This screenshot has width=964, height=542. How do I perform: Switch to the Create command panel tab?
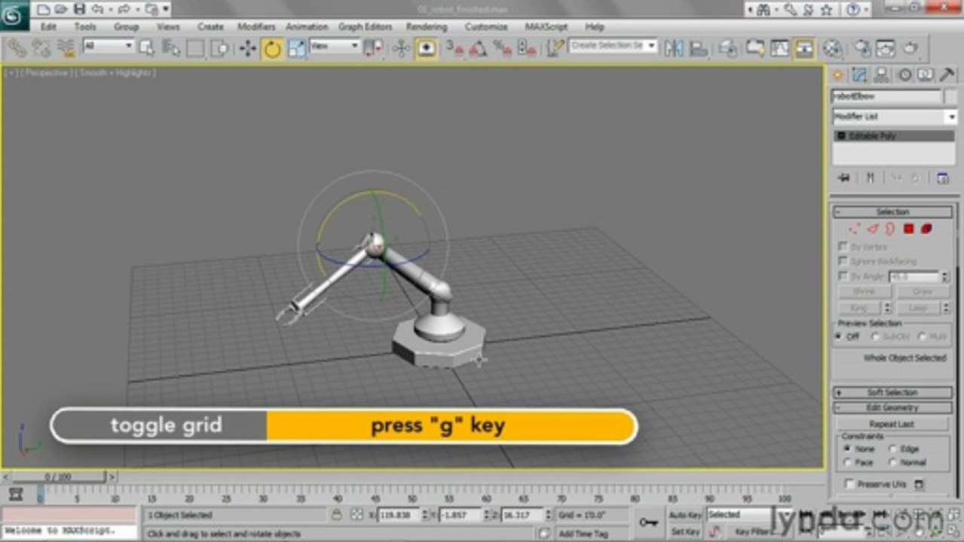[837, 75]
